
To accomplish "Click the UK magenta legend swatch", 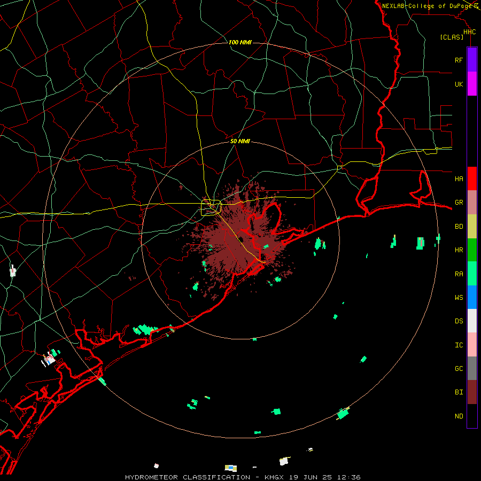I will (472, 84).
